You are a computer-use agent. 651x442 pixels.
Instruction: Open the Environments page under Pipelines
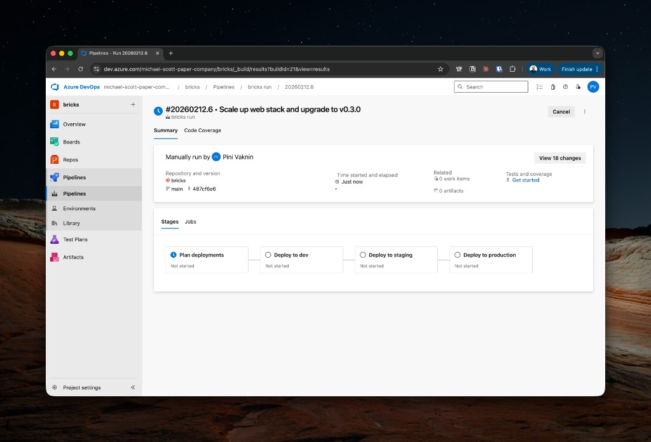tap(79, 208)
